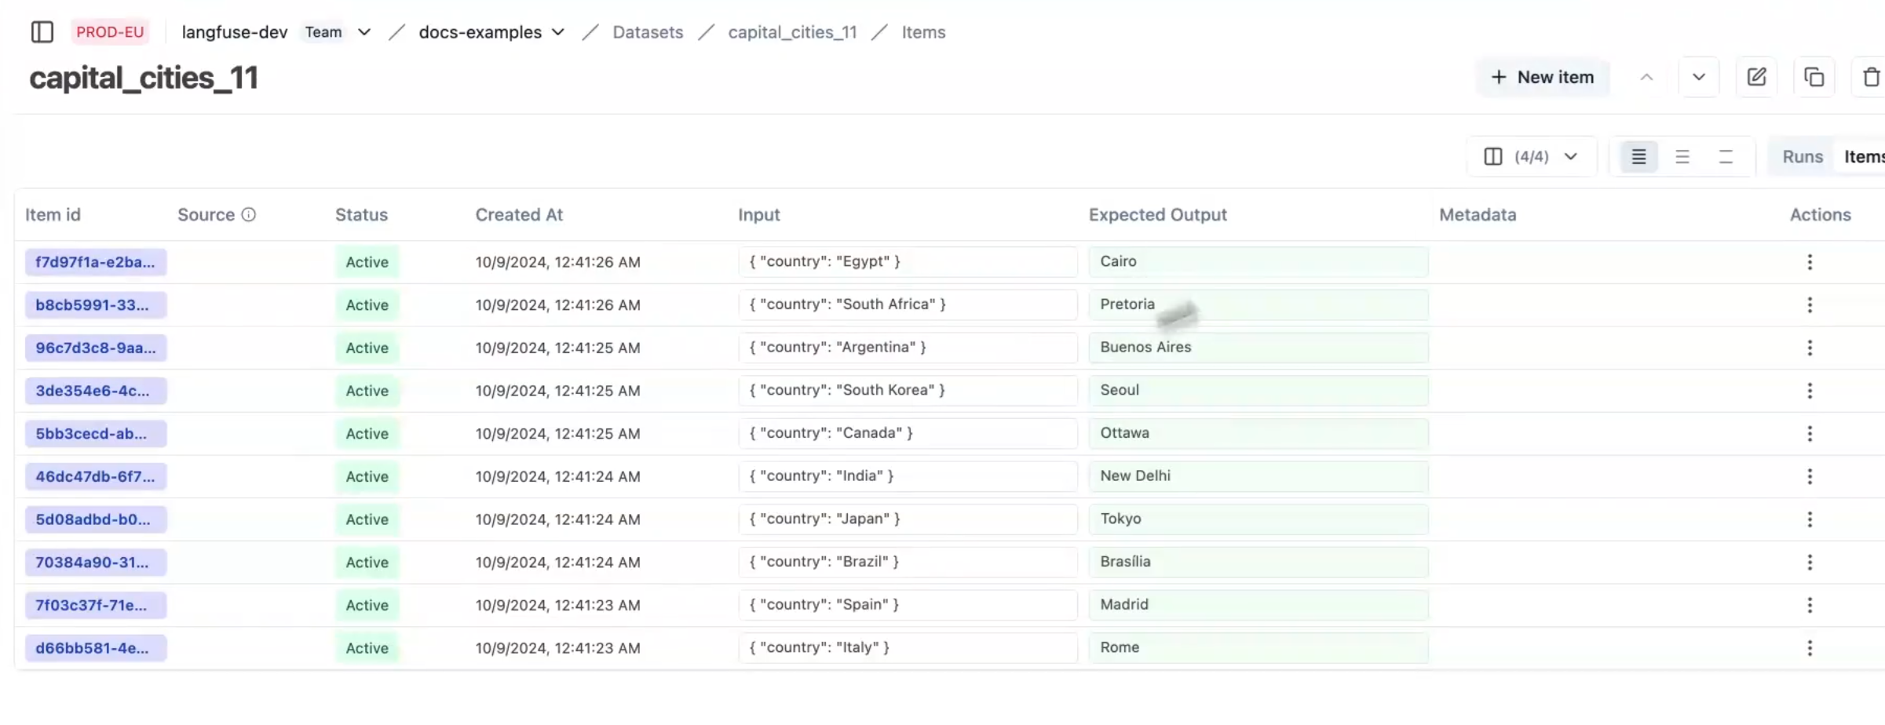Select the medium row height icon
1885x725 pixels.
(x=1682, y=157)
